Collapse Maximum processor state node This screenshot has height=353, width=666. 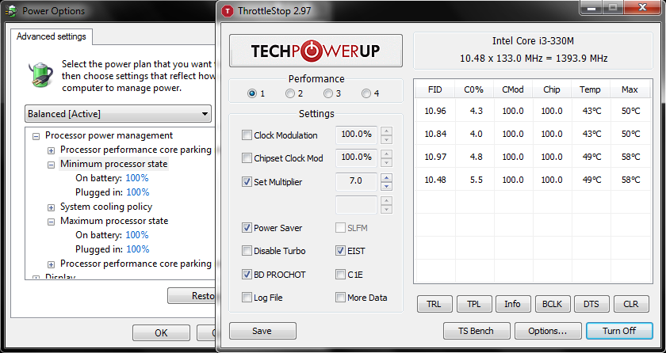tap(51, 222)
